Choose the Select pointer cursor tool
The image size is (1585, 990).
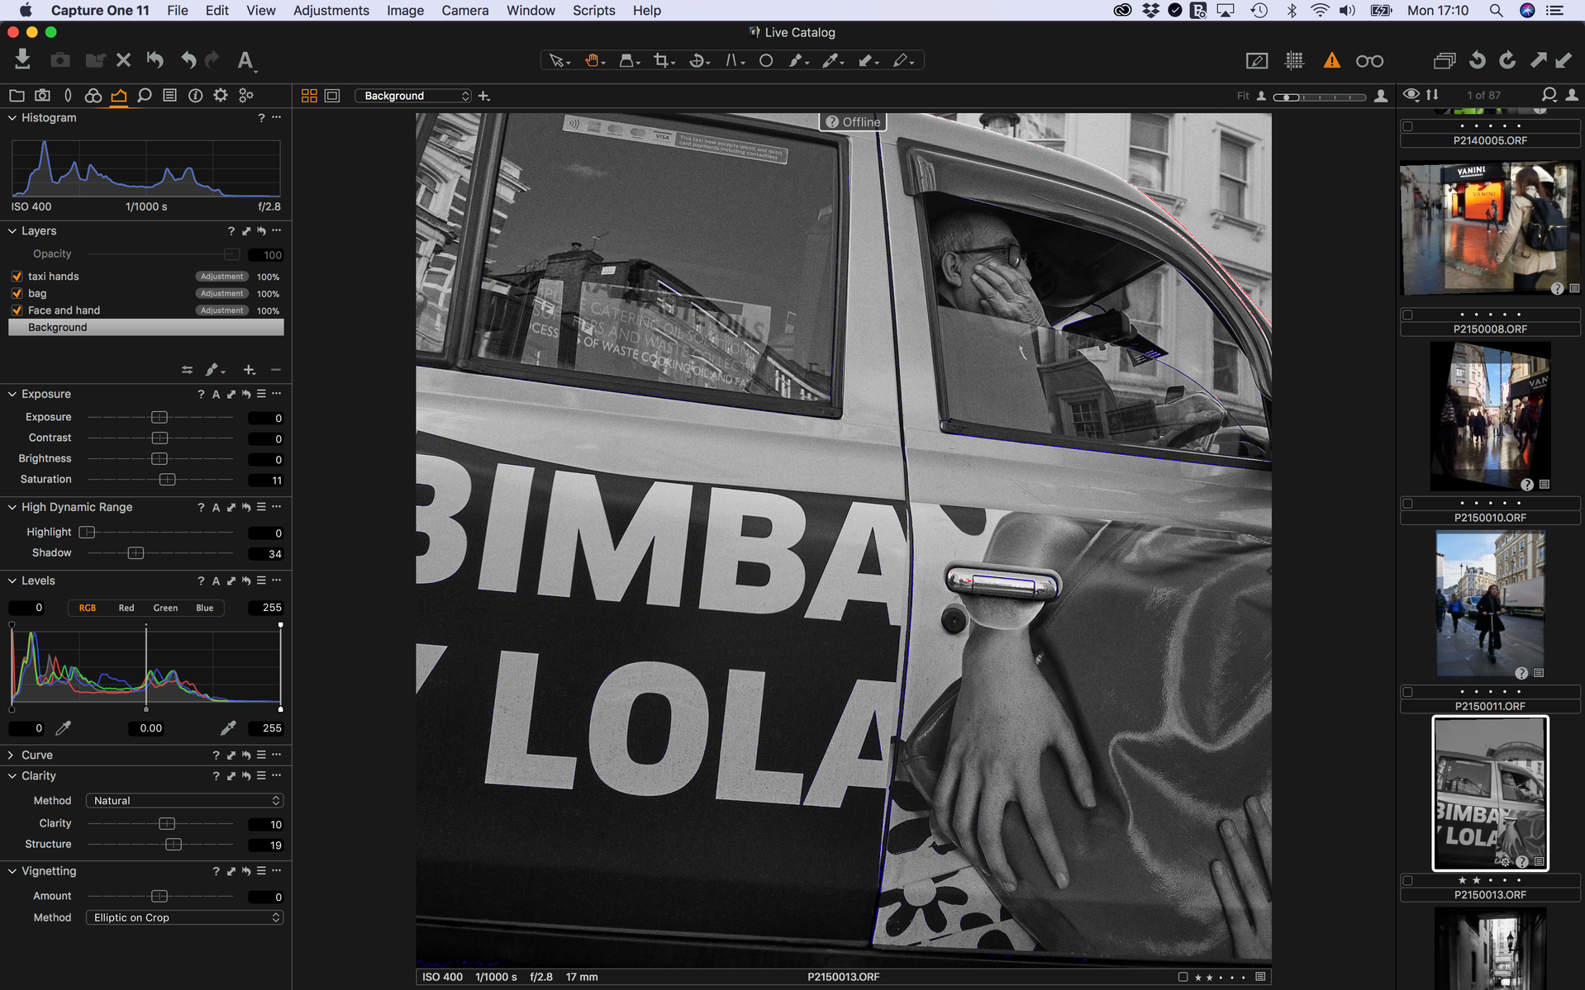point(558,60)
